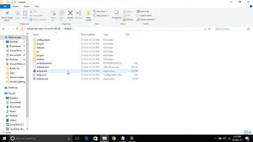Switch to details view icon in status bar
The width and height of the screenshot is (253, 142).
click(x=246, y=133)
